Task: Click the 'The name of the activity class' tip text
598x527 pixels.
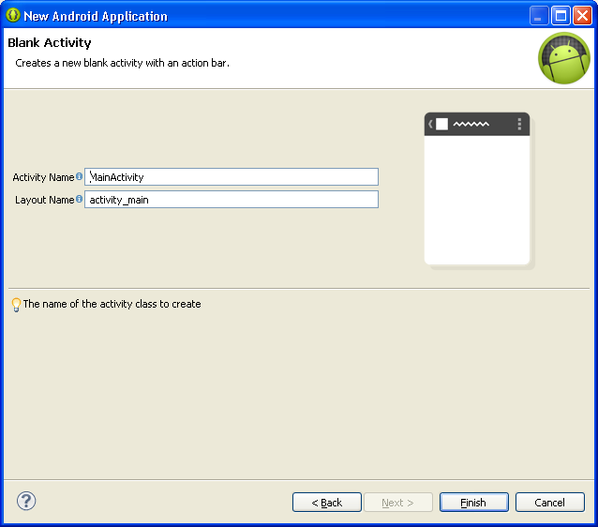Action: (x=112, y=304)
